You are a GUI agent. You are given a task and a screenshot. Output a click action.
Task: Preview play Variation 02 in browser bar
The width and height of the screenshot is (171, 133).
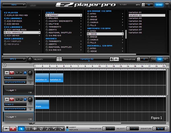point(116,59)
